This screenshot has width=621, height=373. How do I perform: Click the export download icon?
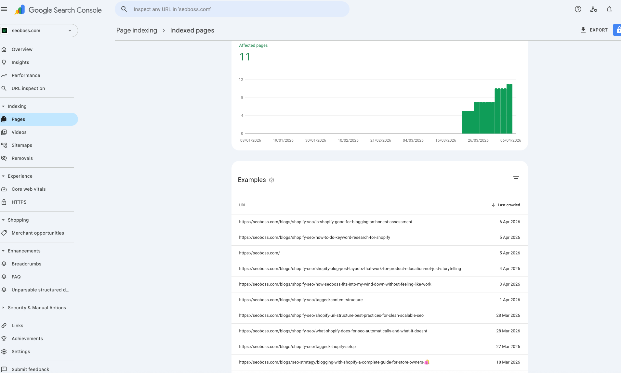(583, 30)
